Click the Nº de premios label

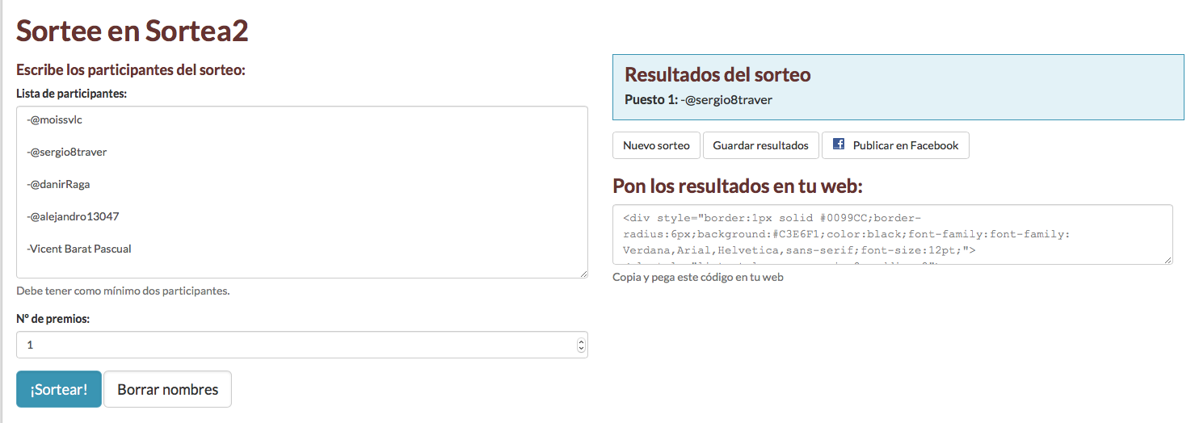click(x=53, y=319)
